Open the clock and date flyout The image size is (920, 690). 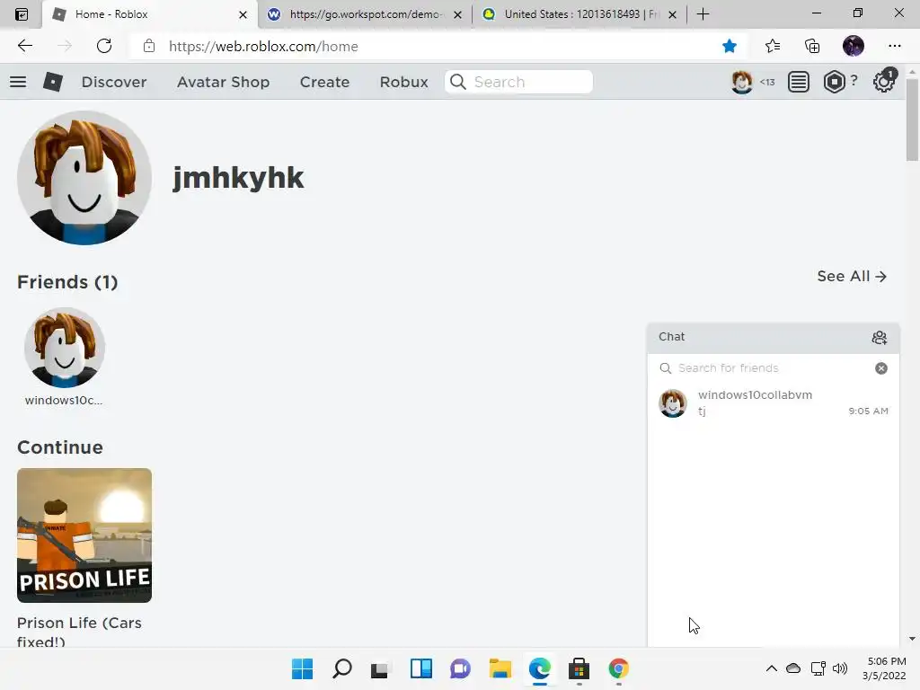click(884, 668)
